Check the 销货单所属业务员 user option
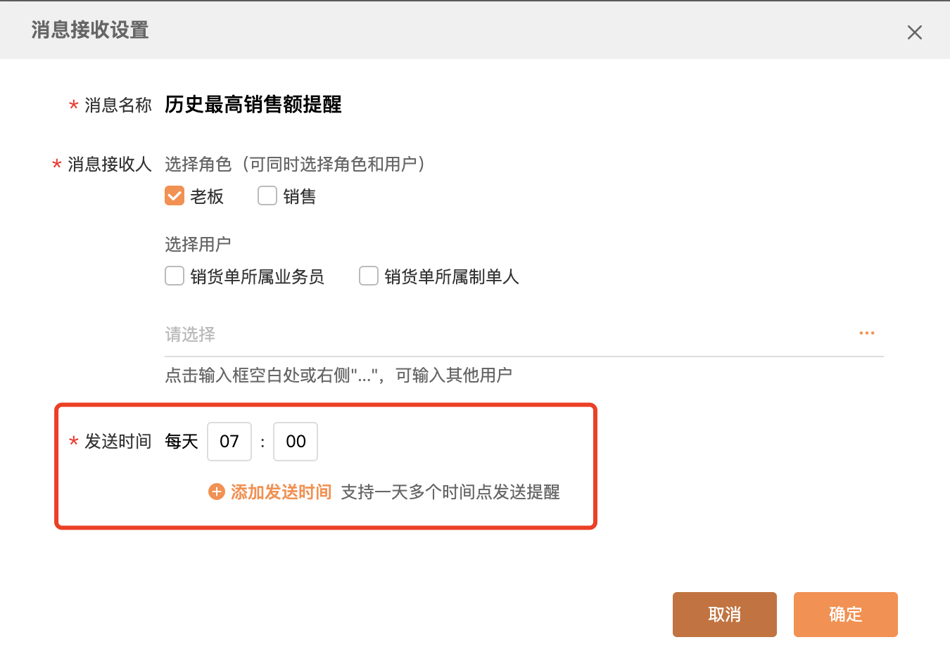Viewport: 950px width, 661px height. point(174,276)
